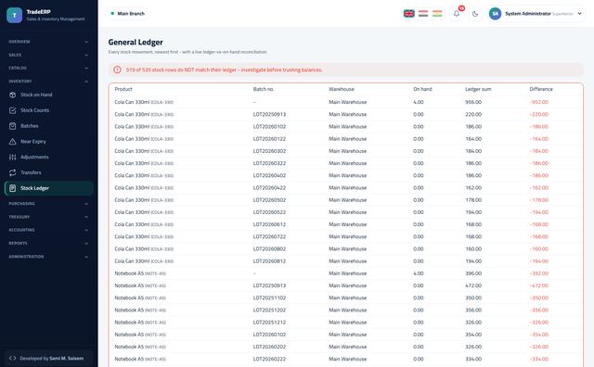
Task: Open the Near Expiry list
Action: (49, 141)
